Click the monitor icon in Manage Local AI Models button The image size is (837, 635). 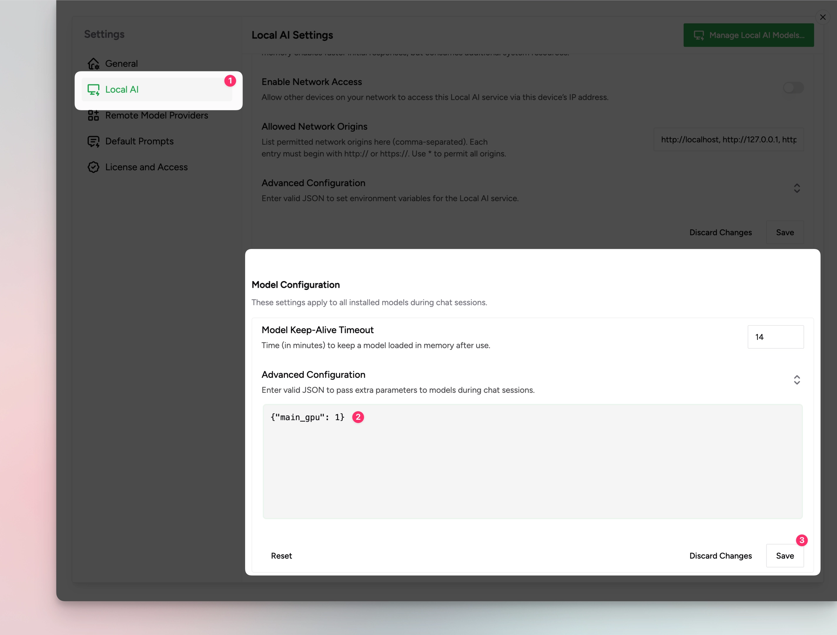point(699,35)
